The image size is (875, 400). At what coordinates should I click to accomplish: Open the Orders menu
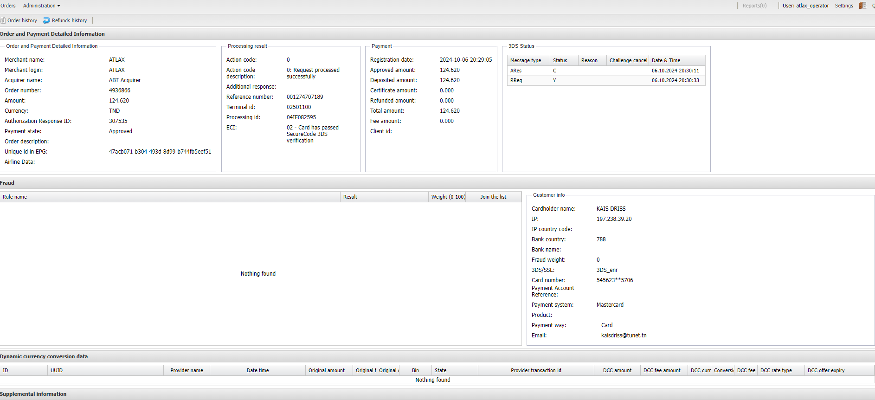(x=8, y=6)
